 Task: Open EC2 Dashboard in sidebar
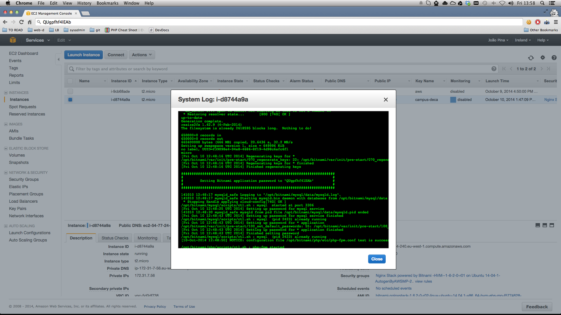23,54
